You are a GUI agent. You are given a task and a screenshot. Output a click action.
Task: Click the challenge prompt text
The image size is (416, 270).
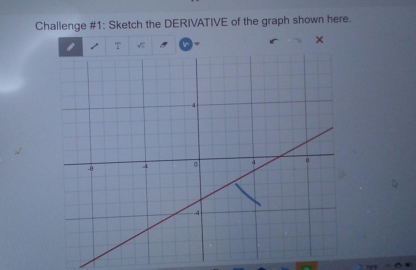coord(193,22)
